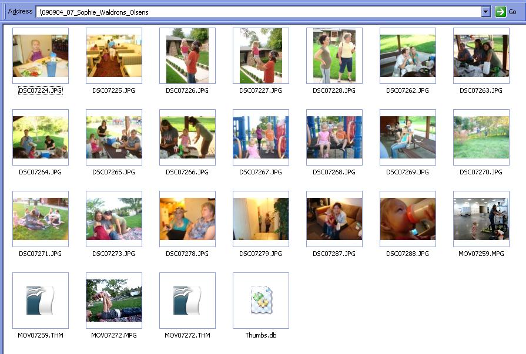
Task: Click the green Go arrow icon
Action: (500, 12)
